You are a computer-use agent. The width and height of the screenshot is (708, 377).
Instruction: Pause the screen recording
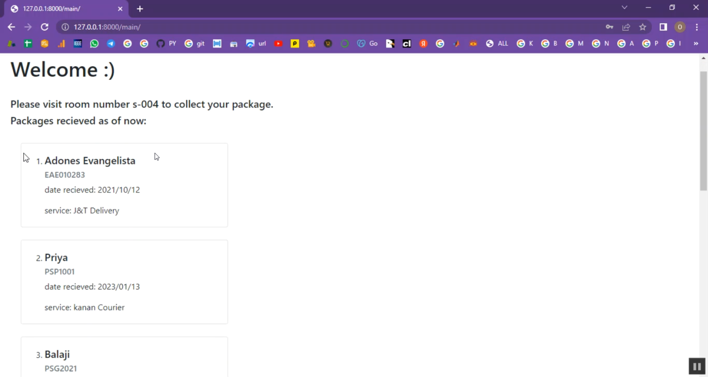[697, 366]
